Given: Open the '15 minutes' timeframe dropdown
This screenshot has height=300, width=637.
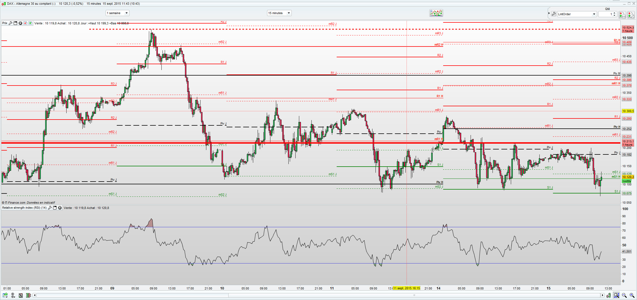Looking at the screenshot, I should point(279,13).
